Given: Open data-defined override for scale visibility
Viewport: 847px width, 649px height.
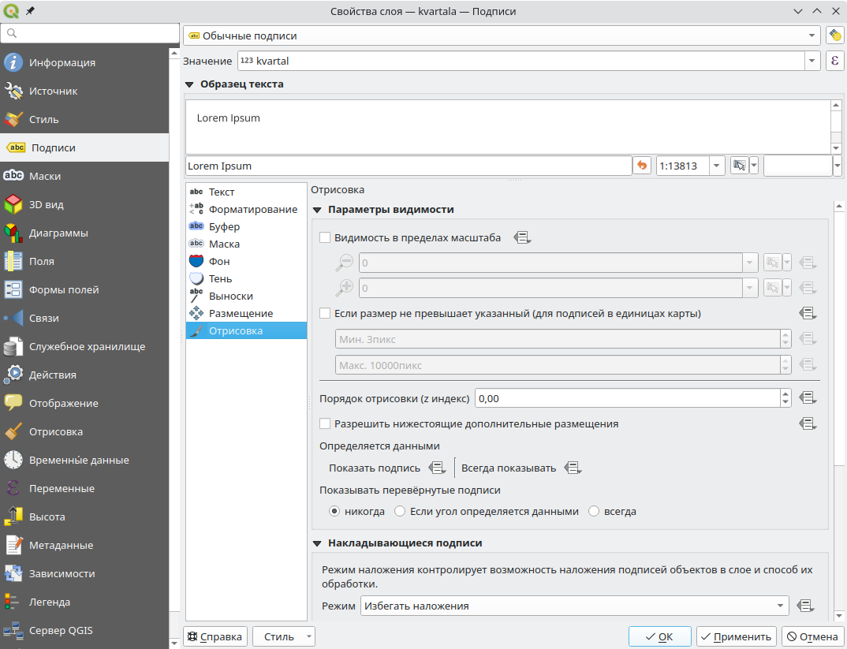Looking at the screenshot, I should click(522, 237).
